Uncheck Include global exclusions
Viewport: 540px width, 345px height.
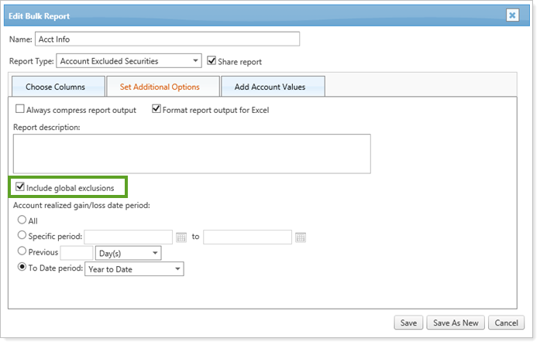pyautogui.click(x=20, y=187)
